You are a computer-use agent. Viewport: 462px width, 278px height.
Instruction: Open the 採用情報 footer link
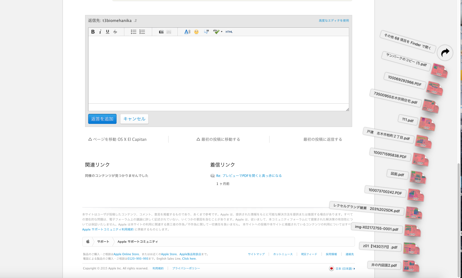331,254
